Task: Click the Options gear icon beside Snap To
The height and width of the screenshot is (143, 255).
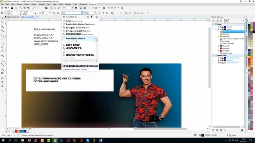Action: pyautogui.click(x=104, y=8)
